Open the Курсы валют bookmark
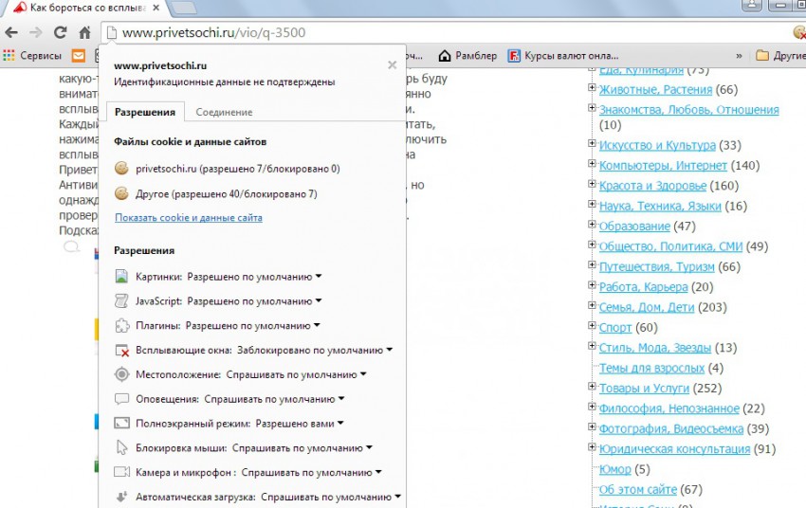The height and width of the screenshot is (508, 806). tap(563, 56)
